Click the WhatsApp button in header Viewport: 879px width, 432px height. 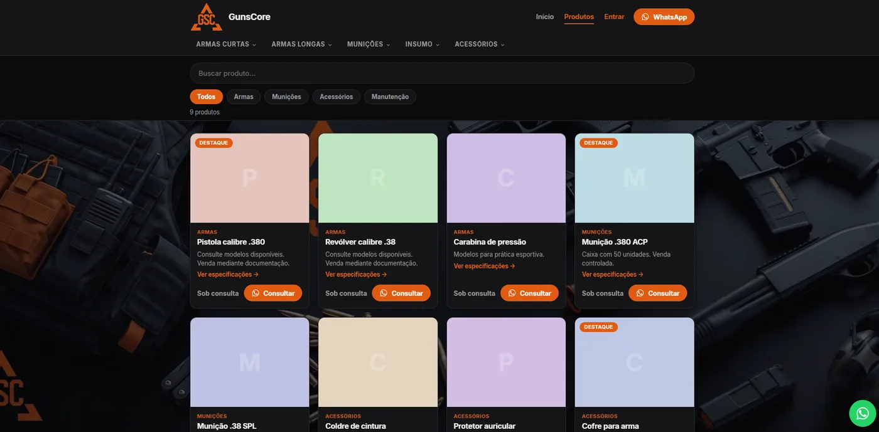point(664,17)
